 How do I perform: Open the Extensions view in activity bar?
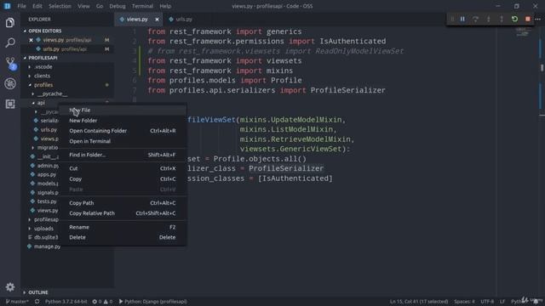10,104
